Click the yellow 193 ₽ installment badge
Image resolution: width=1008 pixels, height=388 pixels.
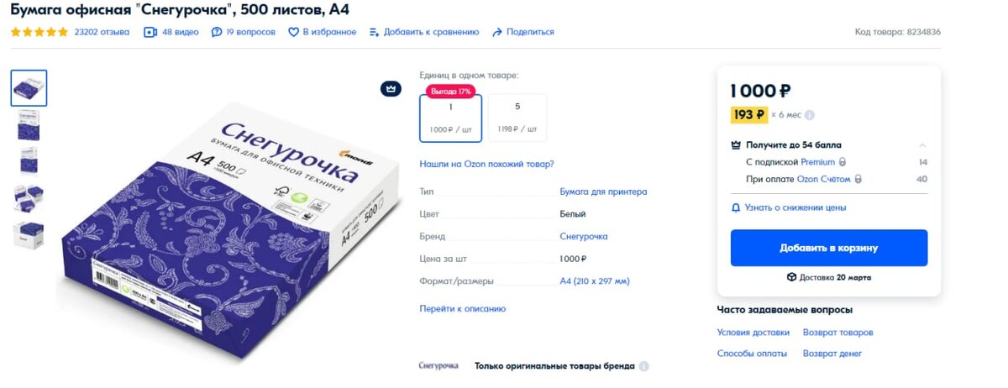coord(749,115)
